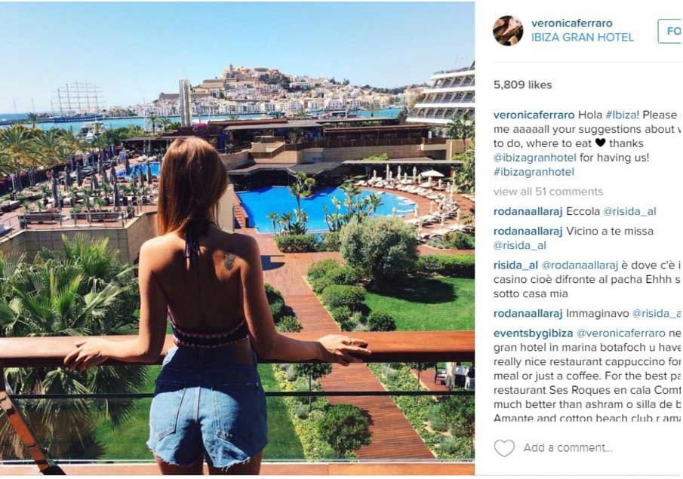Open veronicaferraro profile avatar

pyautogui.click(x=507, y=30)
